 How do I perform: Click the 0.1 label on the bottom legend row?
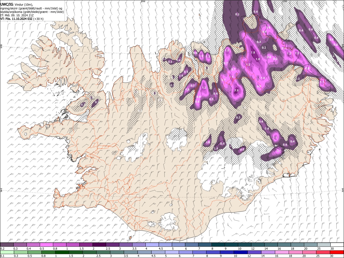2,256
